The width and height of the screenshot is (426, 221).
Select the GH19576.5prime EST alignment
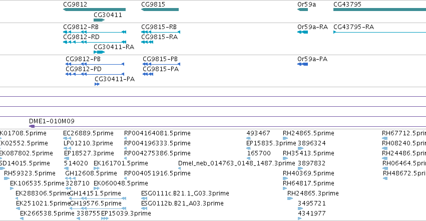(x=98, y=208)
